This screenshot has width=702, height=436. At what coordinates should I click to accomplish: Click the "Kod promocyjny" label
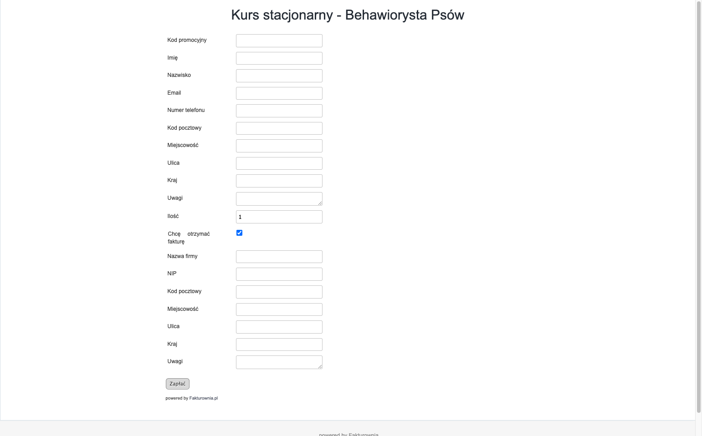point(187,40)
